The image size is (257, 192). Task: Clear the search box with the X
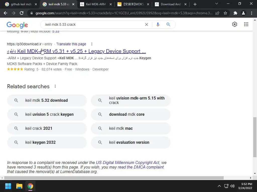[x=147, y=24]
